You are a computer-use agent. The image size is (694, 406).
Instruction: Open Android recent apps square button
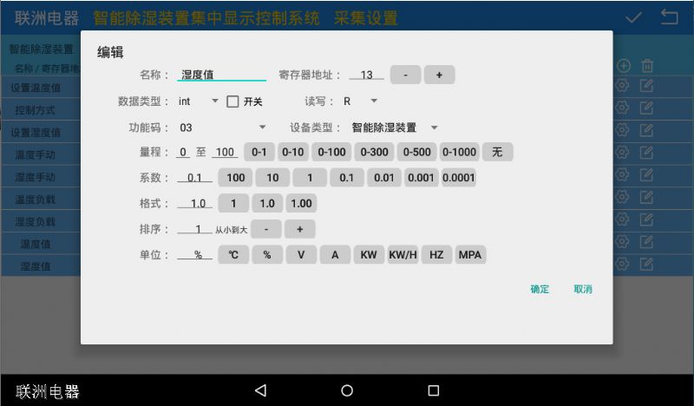[434, 390]
